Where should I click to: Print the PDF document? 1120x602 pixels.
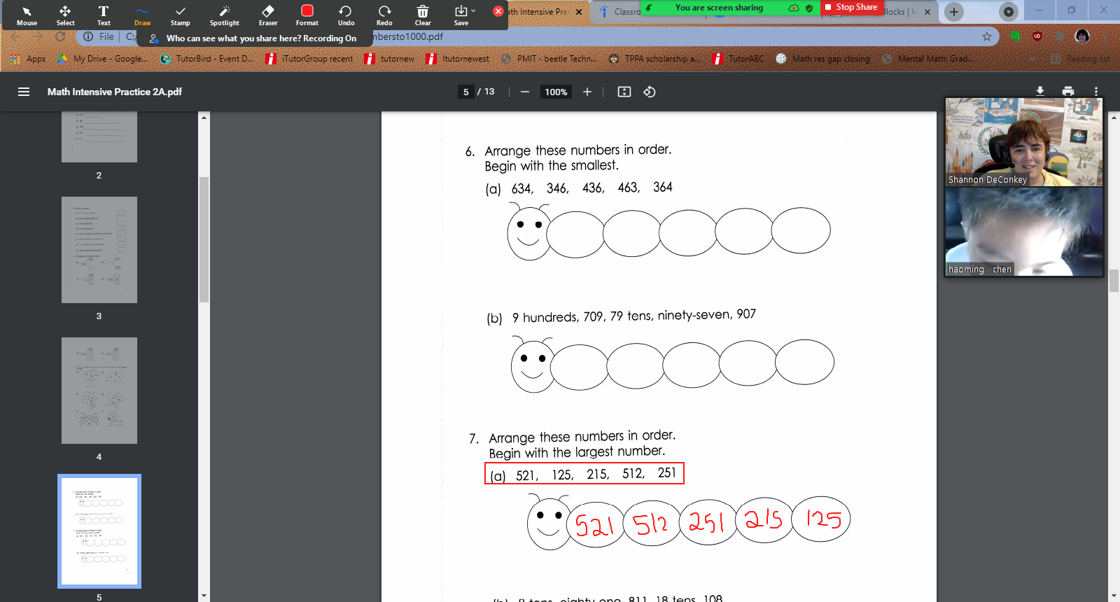coord(1068,92)
